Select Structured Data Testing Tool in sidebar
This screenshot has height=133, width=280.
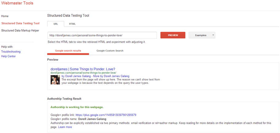click(20, 23)
